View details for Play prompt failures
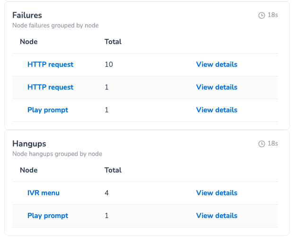Viewport: 296px width, 237px height. click(x=217, y=110)
